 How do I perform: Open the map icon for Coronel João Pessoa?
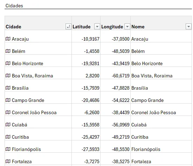point(8,112)
